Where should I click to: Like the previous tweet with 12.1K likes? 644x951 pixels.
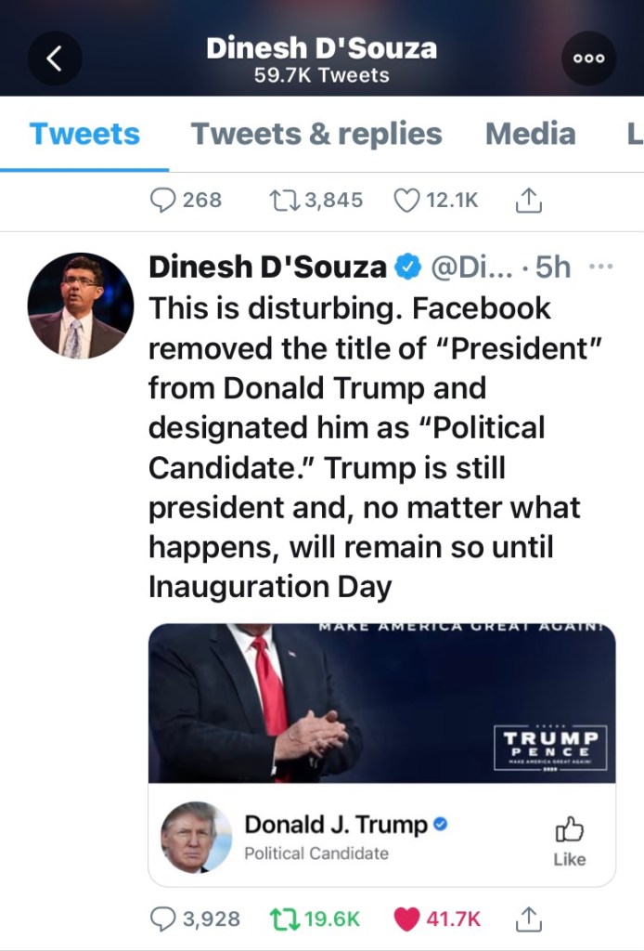[407, 200]
